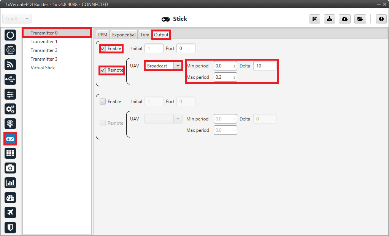Select Transmitter 2 in the list
Viewport: 389px width, 236px height.
[44, 50]
